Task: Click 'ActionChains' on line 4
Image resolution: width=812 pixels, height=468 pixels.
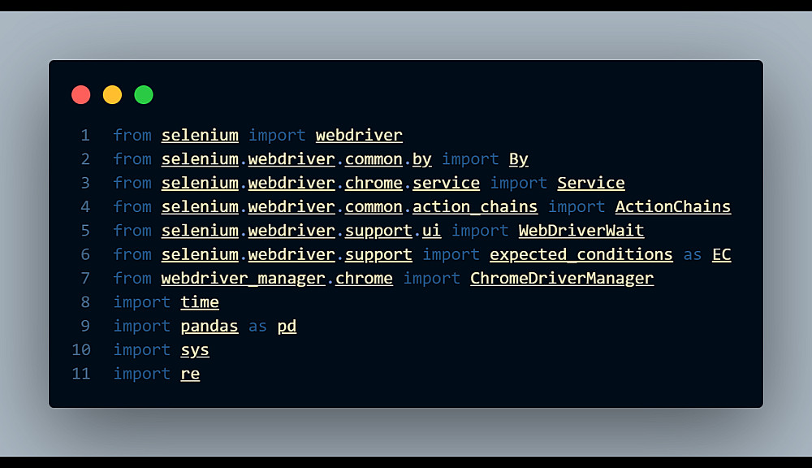Action: pyautogui.click(x=672, y=207)
